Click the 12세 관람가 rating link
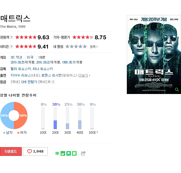The image size is (181, 173). pyautogui.click(x=29, y=82)
